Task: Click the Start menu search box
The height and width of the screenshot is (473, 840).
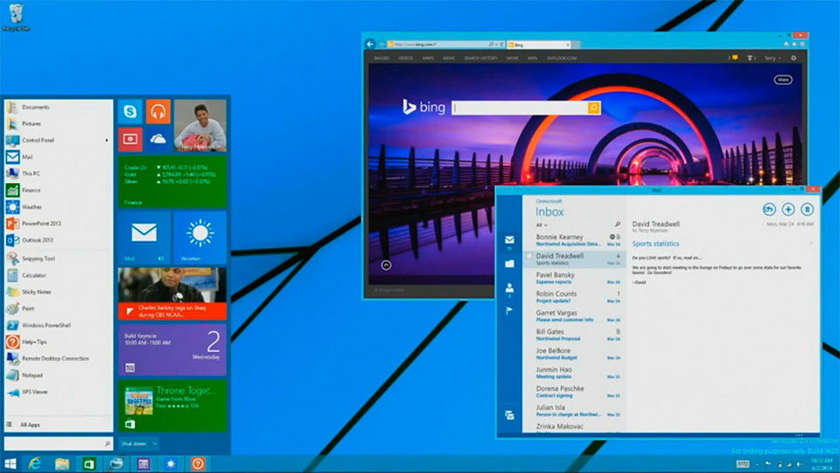Action: click(59, 443)
